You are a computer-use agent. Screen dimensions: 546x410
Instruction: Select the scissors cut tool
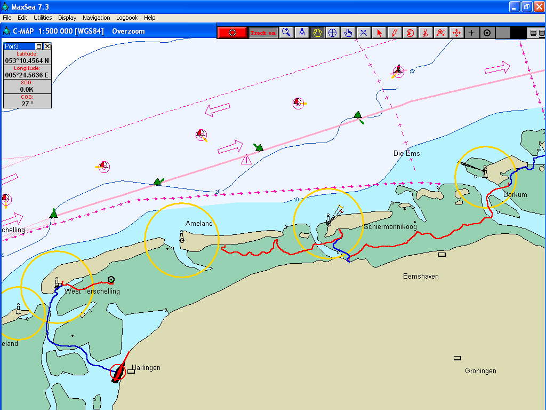click(425, 33)
